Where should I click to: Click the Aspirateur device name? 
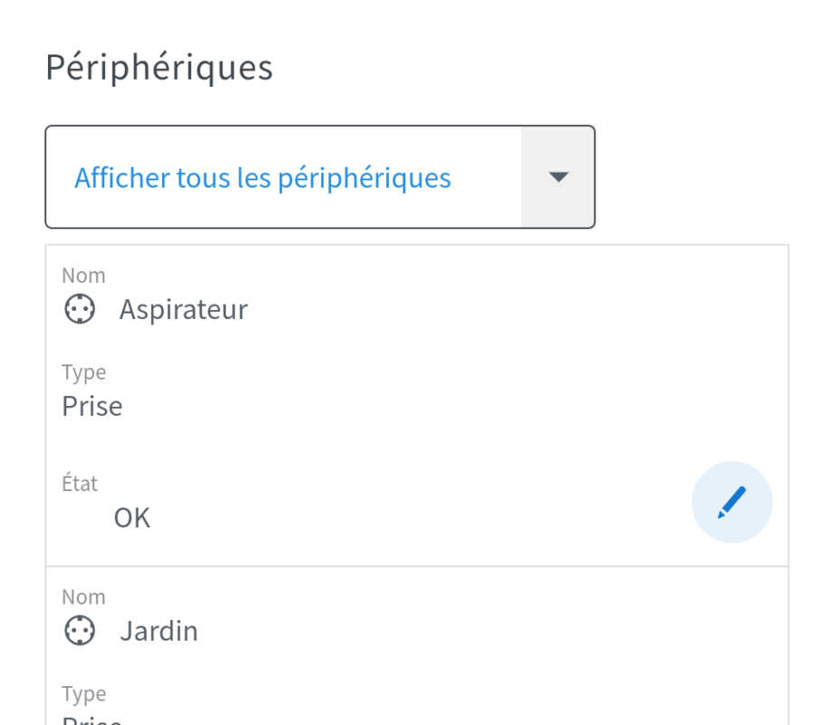(x=183, y=310)
